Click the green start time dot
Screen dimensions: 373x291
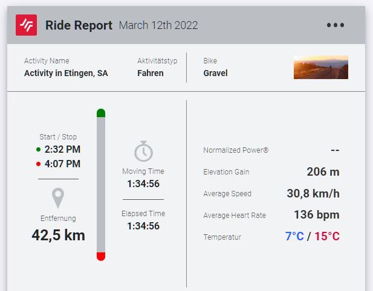tap(39, 150)
